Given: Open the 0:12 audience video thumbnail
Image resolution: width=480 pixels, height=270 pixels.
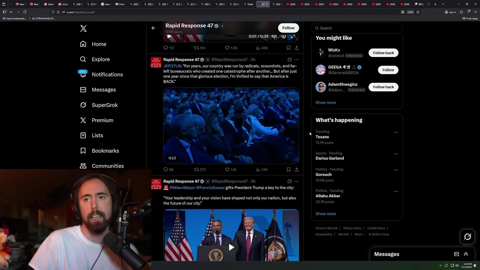Looking at the screenshot, I should [x=231, y=126].
